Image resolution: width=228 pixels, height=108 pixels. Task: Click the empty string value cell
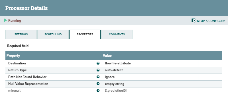point(150,84)
